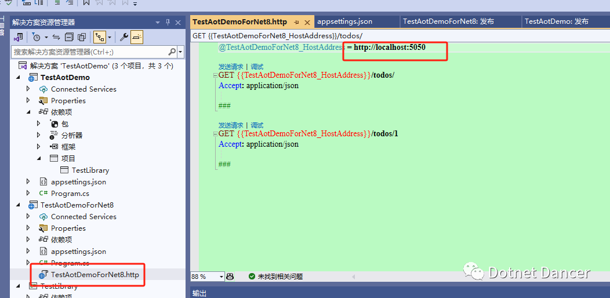Collapse all items in Solution Explorer toolbar
The image size is (610, 298).
click(69, 37)
